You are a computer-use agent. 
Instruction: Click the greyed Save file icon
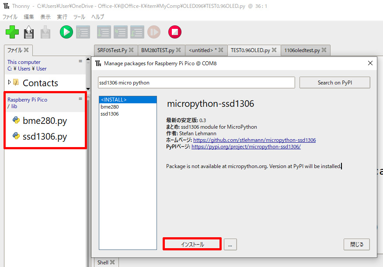coord(45,32)
